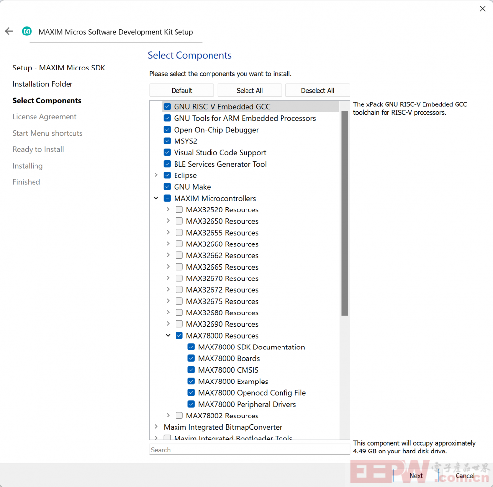The width and height of the screenshot is (493, 487).
Task: Disable Visual Studio Code Support
Action: tap(167, 152)
